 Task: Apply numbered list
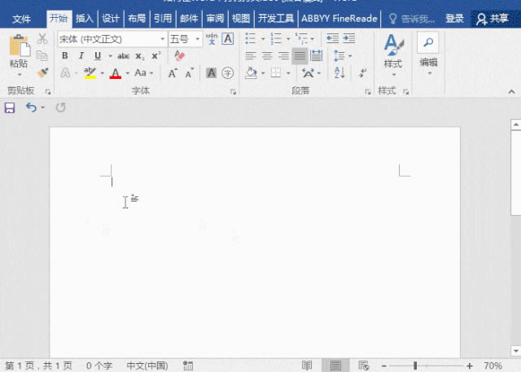276,38
